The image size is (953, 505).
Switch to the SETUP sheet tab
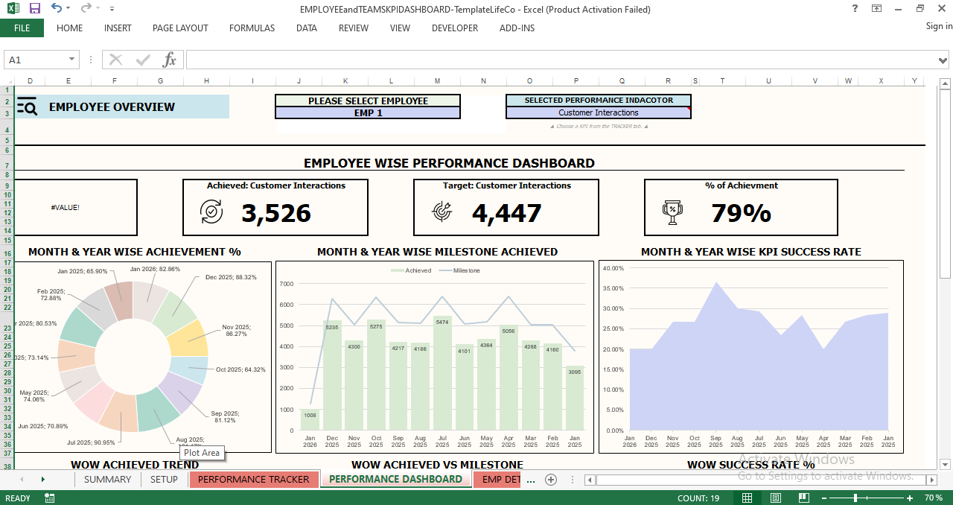(x=164, y=480)
